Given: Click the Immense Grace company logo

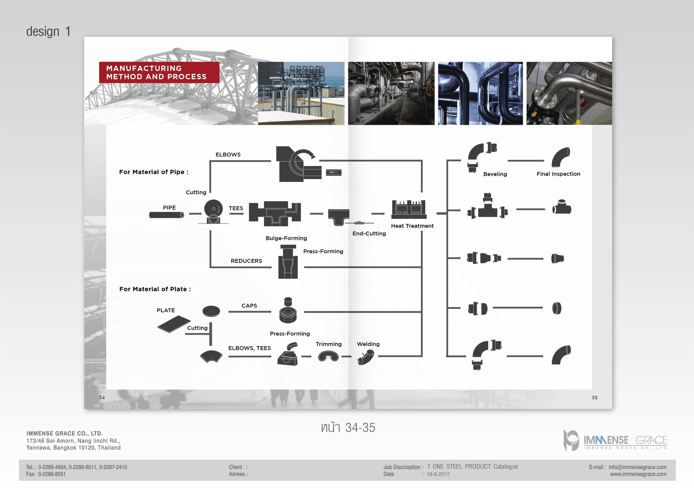Looking at the screenshot, I should pos(615,440).
